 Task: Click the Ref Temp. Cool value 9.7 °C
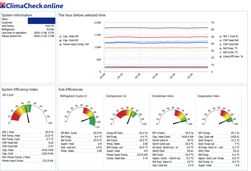click(50, 139)
